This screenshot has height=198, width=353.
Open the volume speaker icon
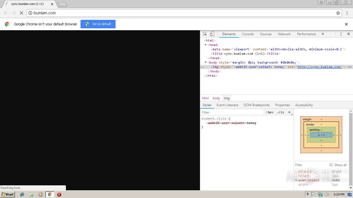(327, 194)
